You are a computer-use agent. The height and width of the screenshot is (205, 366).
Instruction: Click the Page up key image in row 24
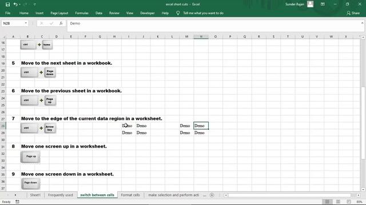point(50,100)
